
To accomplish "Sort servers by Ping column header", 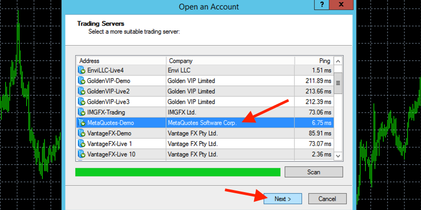I will 314,61.
